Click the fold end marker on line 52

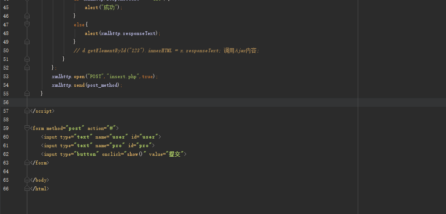[x=27, y=68]
